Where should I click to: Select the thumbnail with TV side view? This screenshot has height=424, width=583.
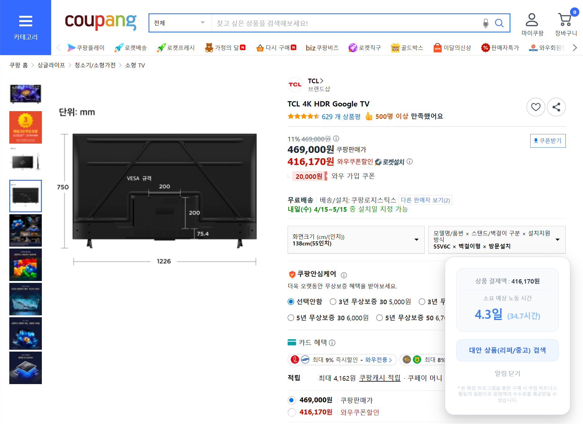25,162
